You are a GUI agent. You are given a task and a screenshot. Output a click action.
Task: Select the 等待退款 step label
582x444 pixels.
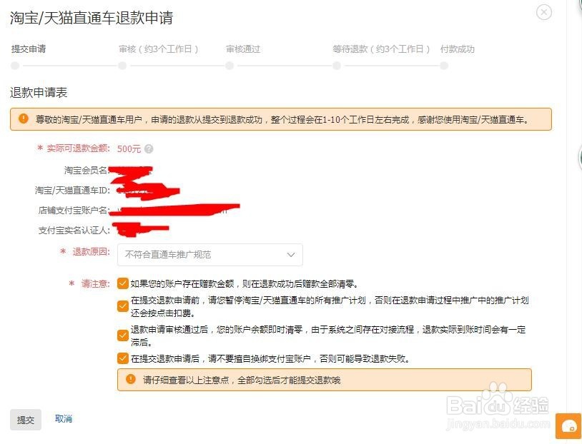click(381, 49)
